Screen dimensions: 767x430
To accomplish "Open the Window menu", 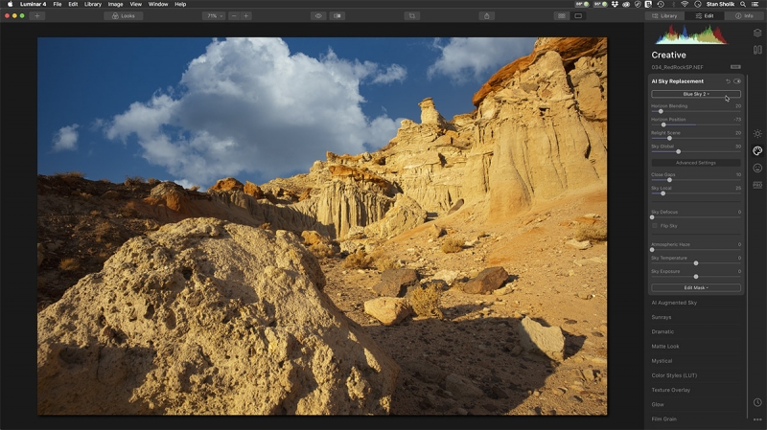I will pyautogui.click(x=158, y=4).
